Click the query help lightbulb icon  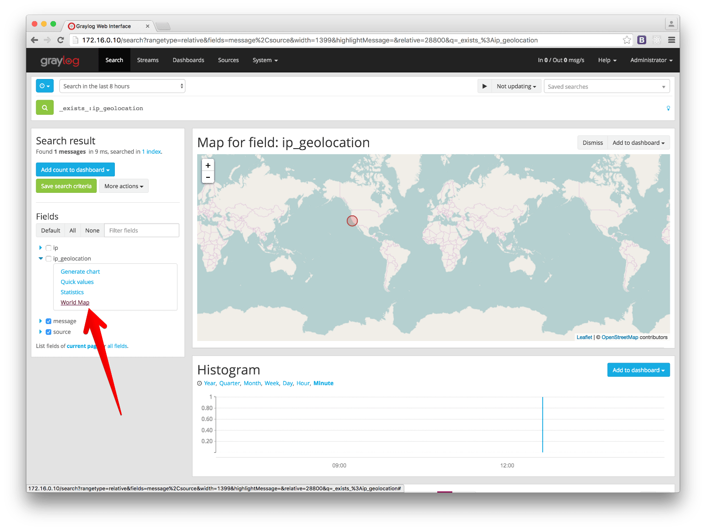click(x=668, y=108)
